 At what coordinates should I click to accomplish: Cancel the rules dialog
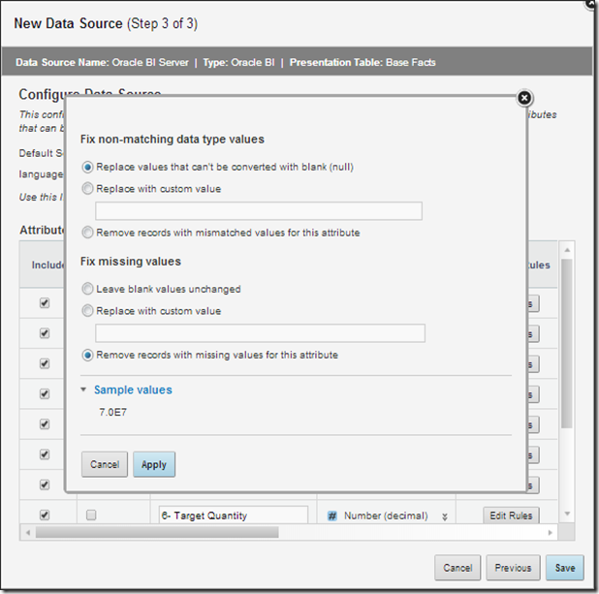(105, 464)
